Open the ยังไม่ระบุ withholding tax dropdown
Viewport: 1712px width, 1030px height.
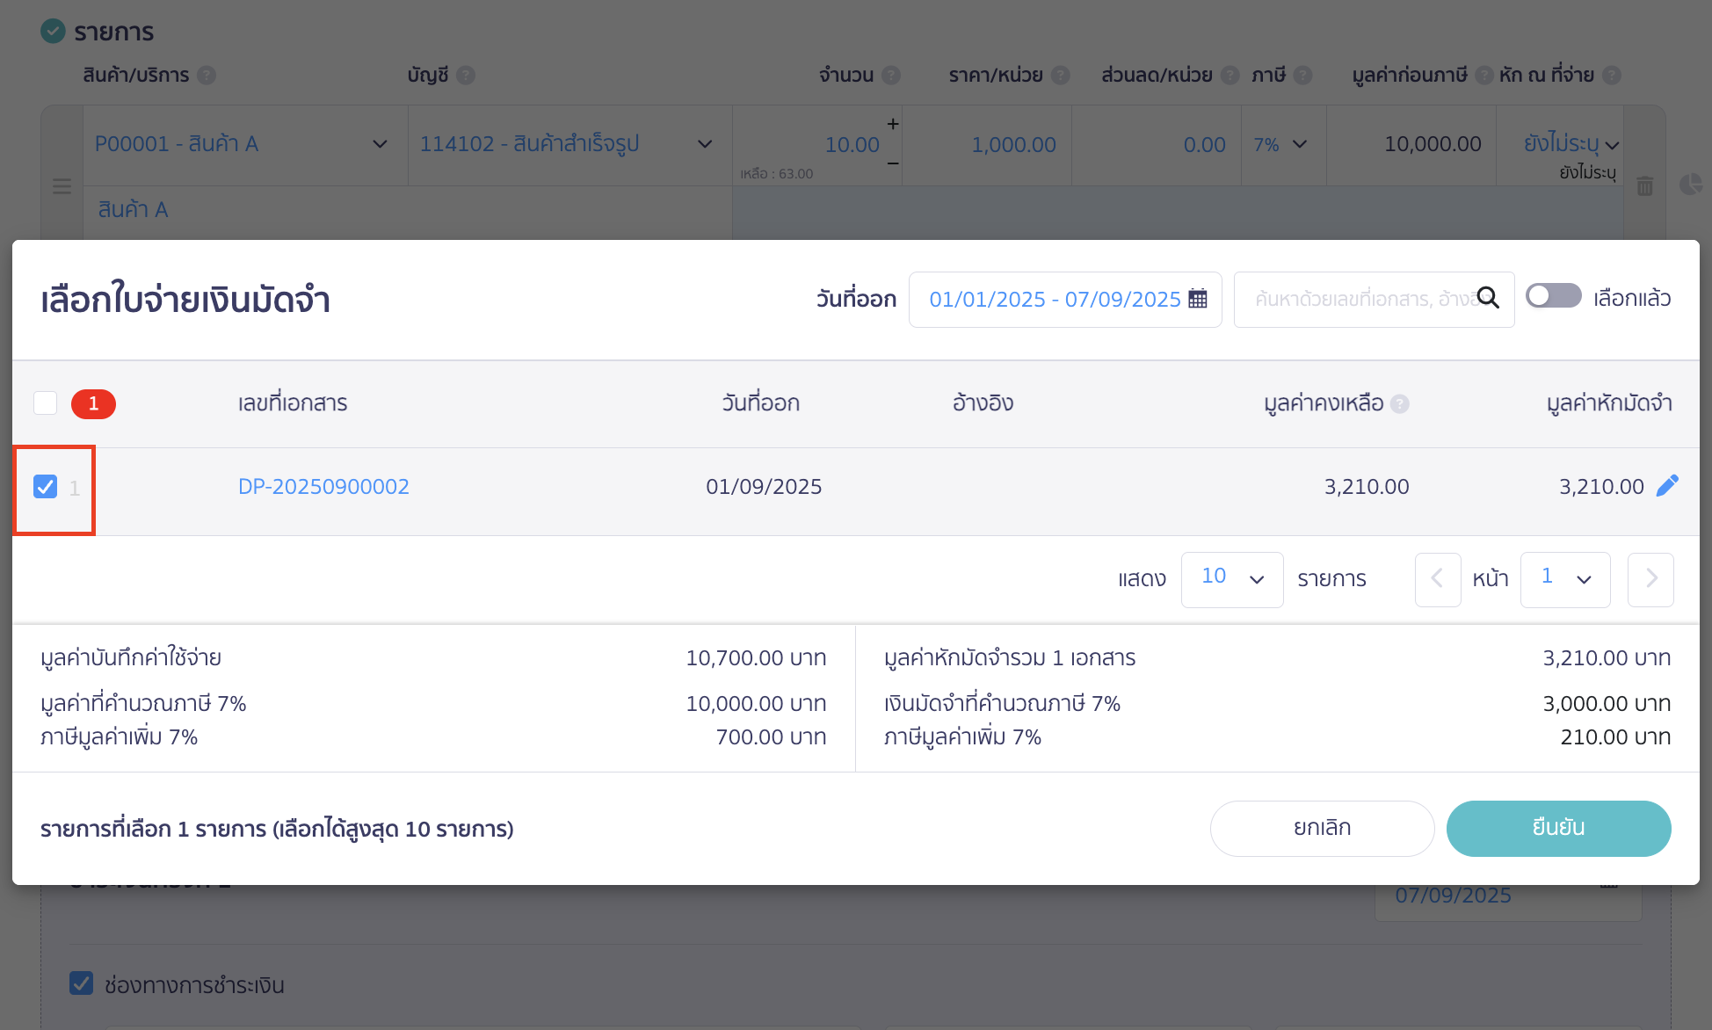point(1570,144)
